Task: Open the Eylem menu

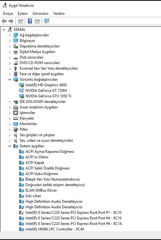Action: point(23,14)
